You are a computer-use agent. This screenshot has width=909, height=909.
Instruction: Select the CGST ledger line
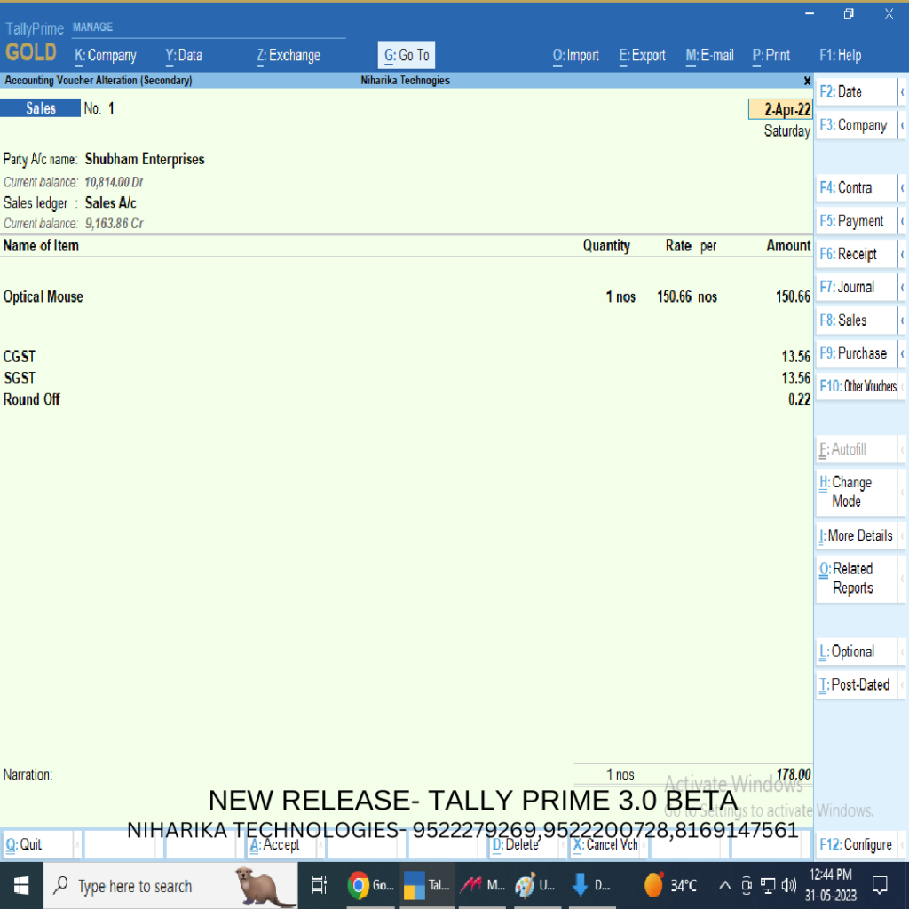click(x=406, y=357)
